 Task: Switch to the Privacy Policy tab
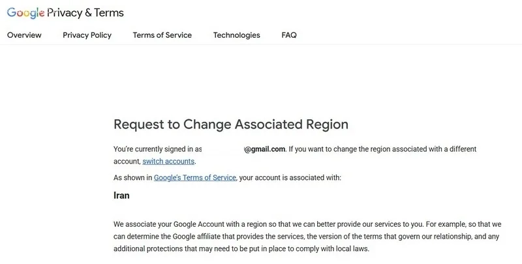tap(87, 35)
